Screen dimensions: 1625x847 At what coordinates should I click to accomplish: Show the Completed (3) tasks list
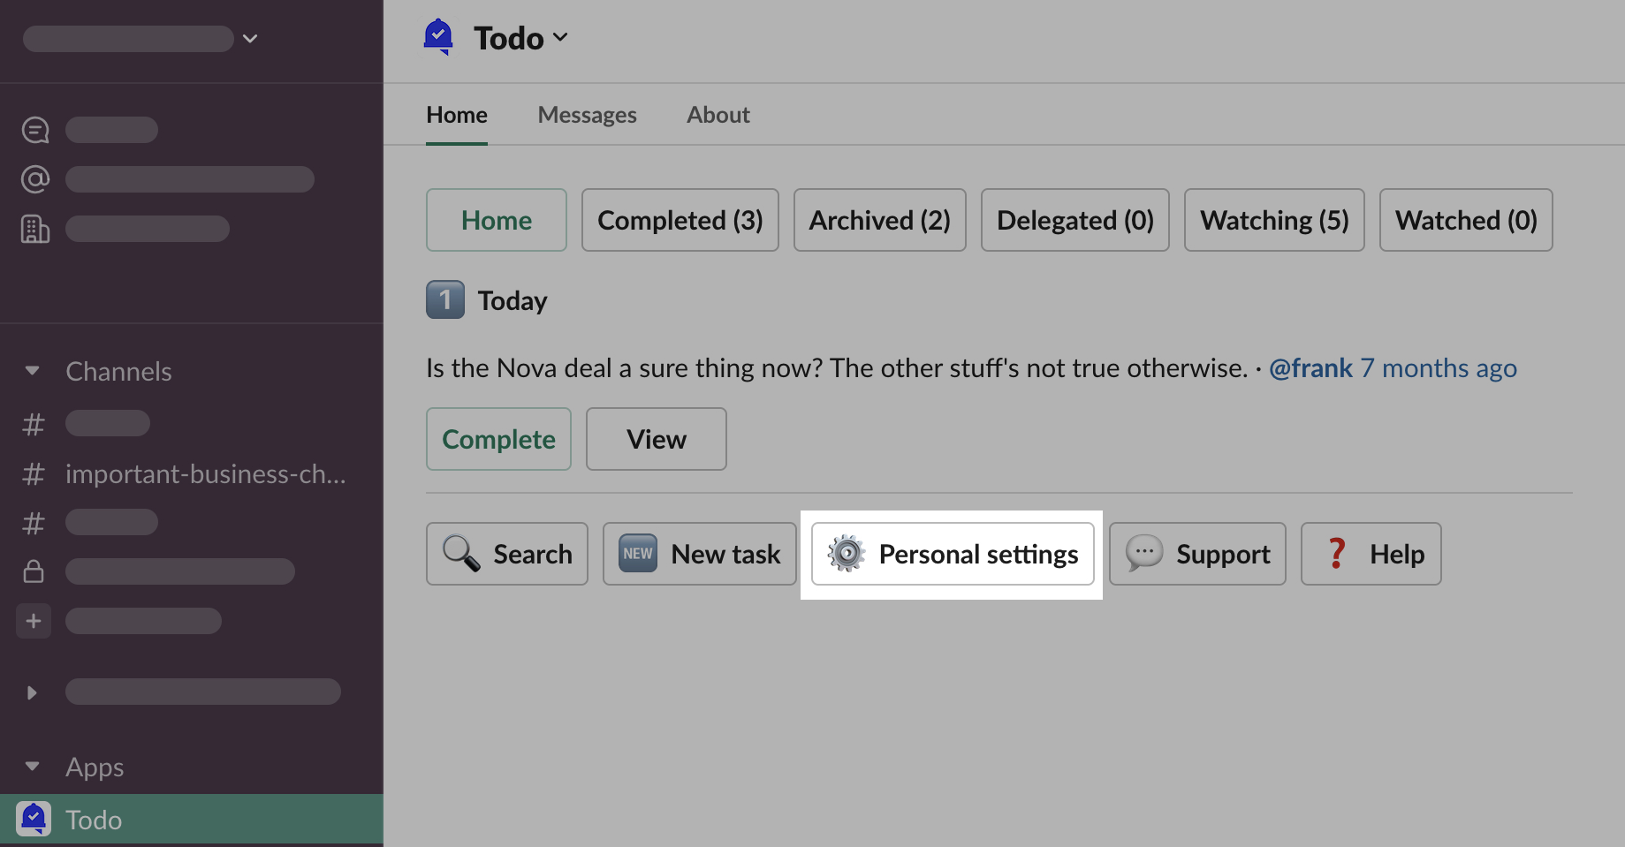680,220
